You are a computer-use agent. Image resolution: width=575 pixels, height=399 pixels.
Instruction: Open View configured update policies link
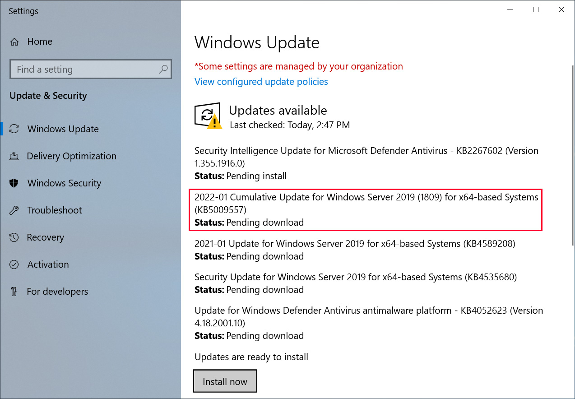click(261, 81)
